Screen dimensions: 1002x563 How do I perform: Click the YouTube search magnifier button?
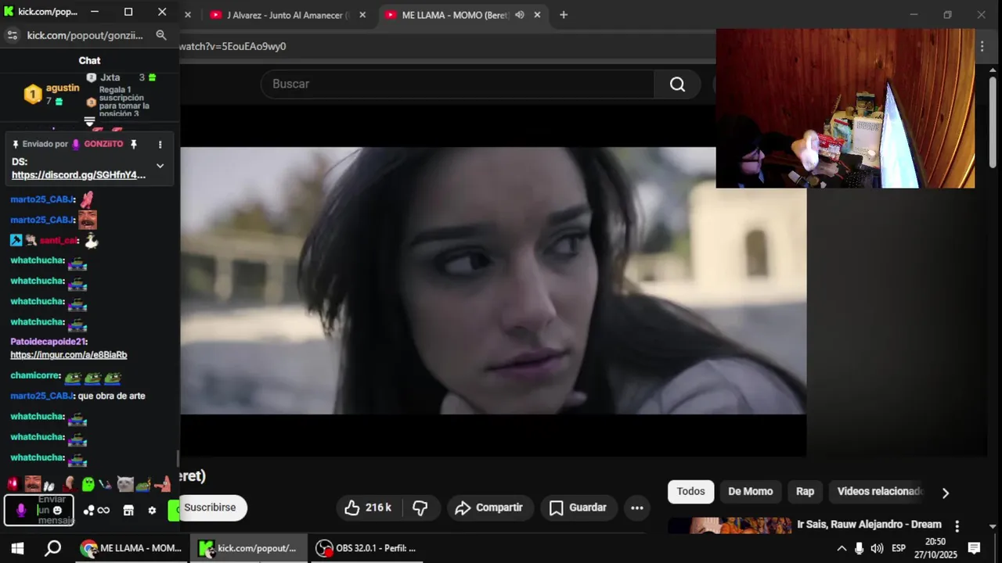[x=677, y=84]
